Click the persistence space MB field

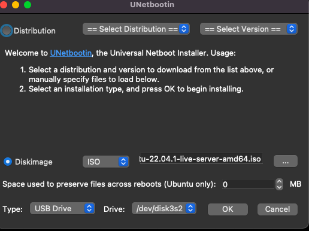pyautogui.click(x=248, y=184)
